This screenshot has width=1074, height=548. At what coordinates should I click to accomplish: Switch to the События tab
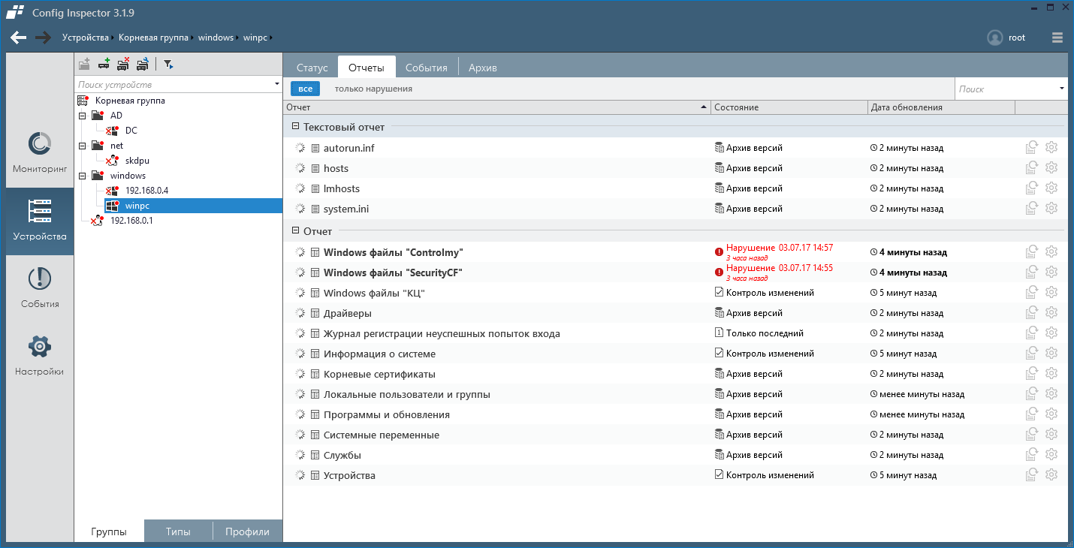pyautogui.click(x=427, y=68)
